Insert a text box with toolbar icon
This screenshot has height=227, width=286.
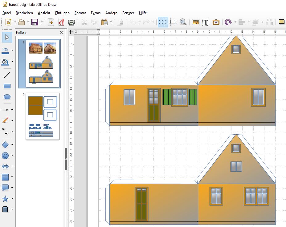206,22
